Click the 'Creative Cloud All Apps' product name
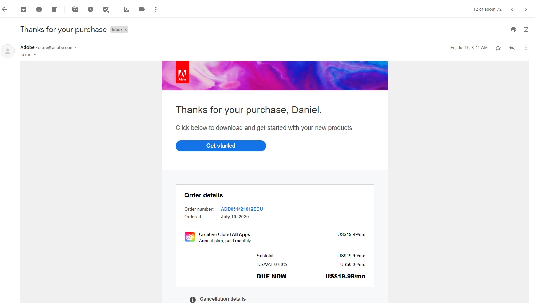Image resolution: width=535 pixels, height=303 pixels. click(224, 234)
